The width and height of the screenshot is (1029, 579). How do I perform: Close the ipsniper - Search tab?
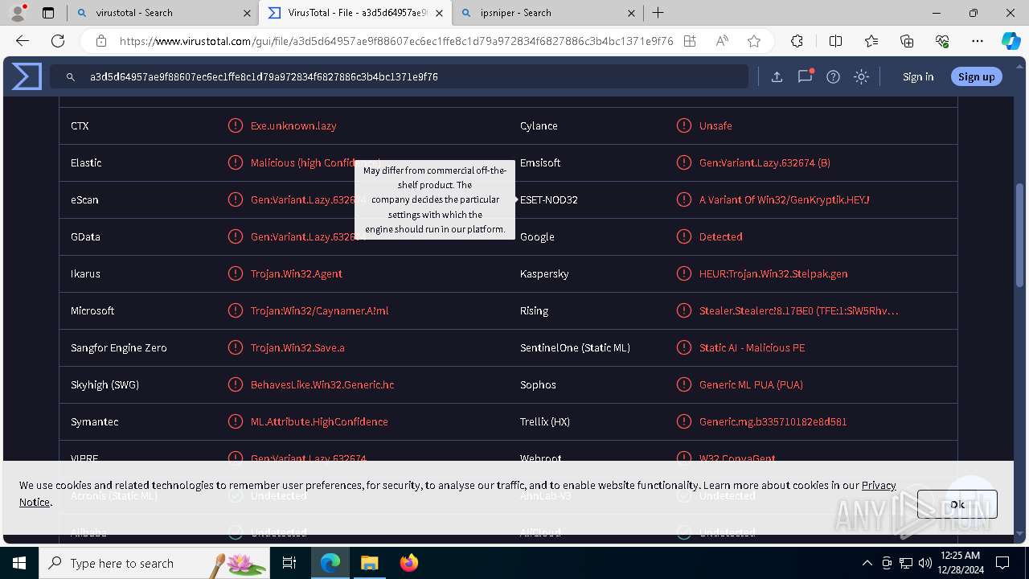click(631, 13)
